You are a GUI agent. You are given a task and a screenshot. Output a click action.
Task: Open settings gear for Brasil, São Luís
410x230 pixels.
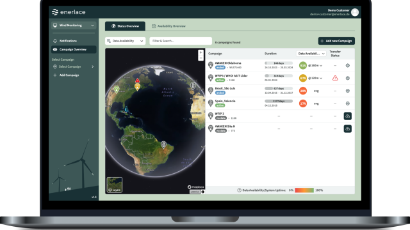coord(347,91)
